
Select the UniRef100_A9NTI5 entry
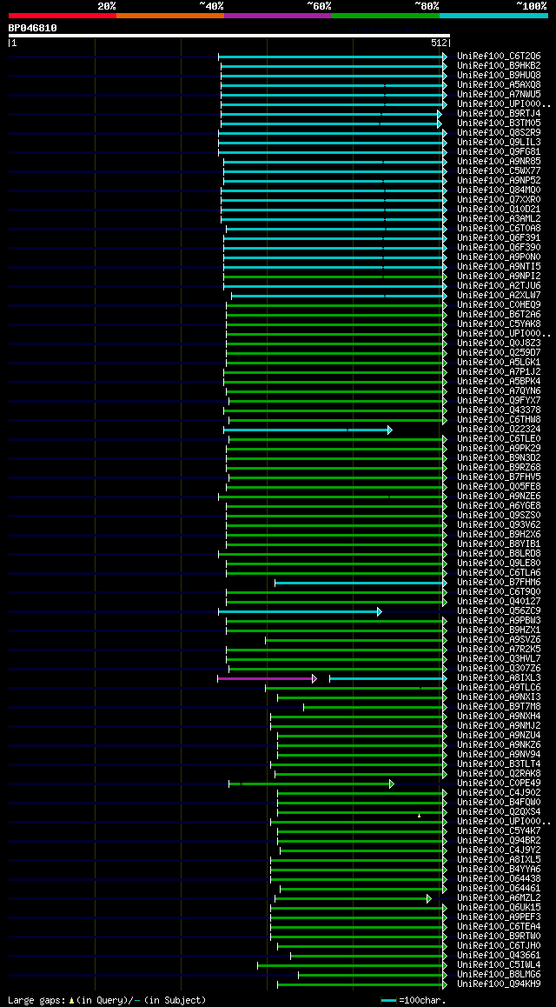499,266
